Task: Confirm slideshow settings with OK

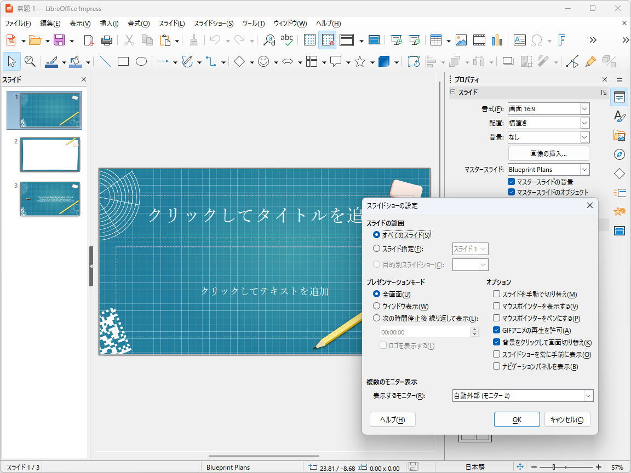Action: [x=517, y=419]
